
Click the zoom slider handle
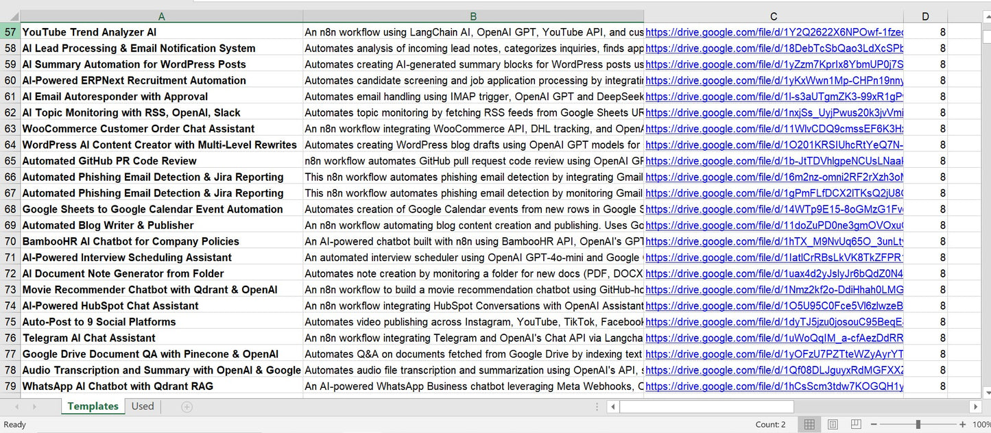click(918, 425)
